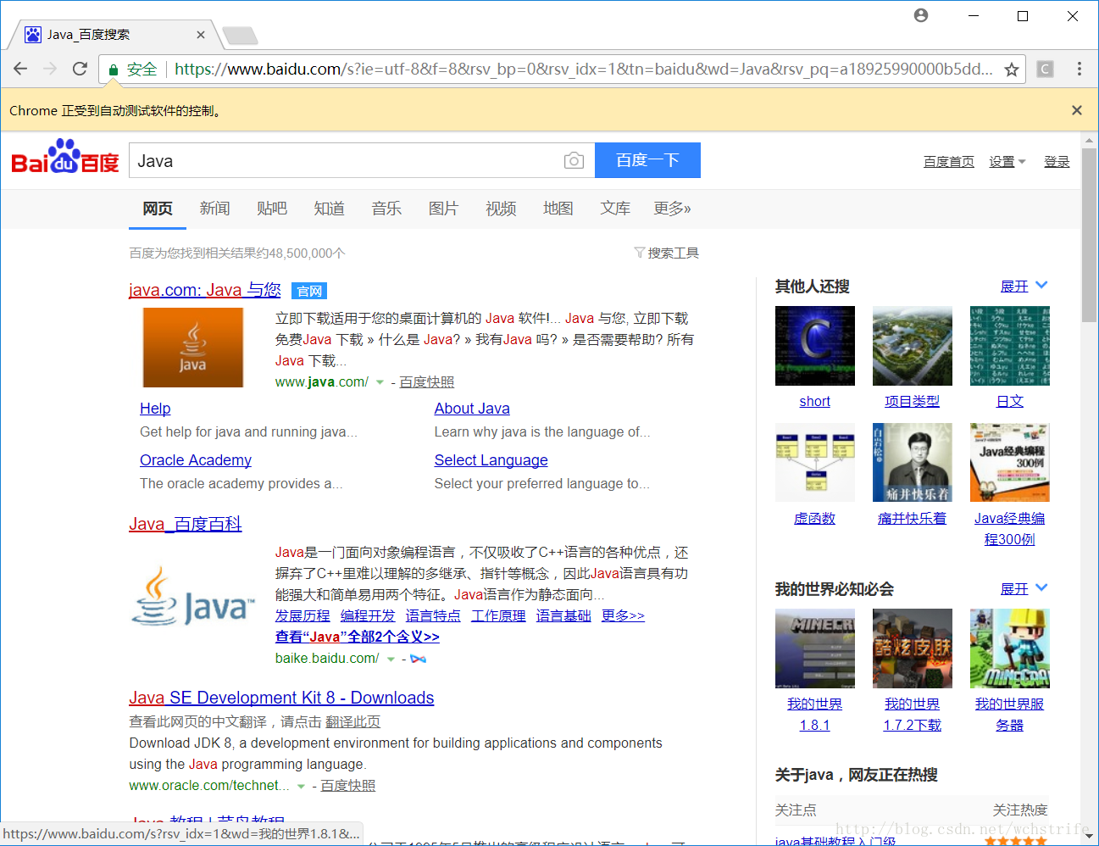Click the funnel icon for 搜索工具
The width and height of the screenshot is (1099, 846).
(x=640, y=253)
